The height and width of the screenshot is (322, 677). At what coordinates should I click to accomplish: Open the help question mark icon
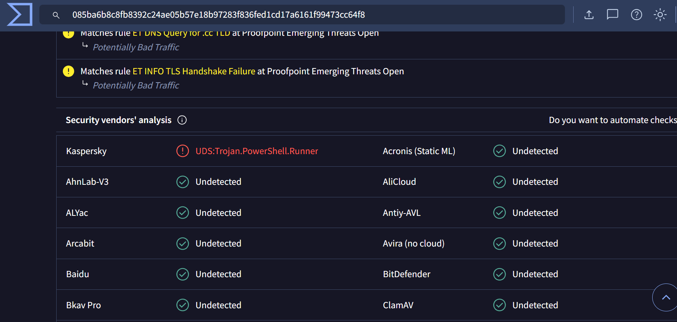[x=637, y=15]
